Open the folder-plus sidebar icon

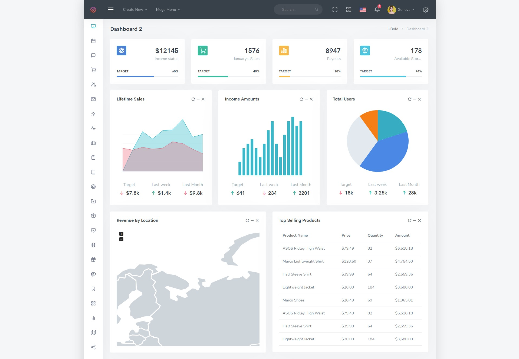[x=93, y=201]
